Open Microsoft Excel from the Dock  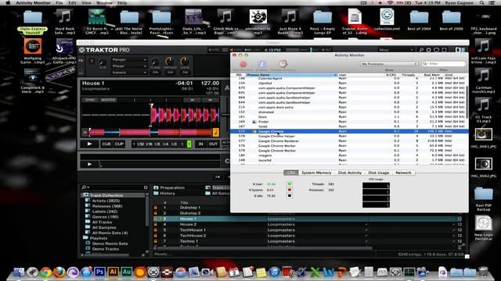(315, 272)
